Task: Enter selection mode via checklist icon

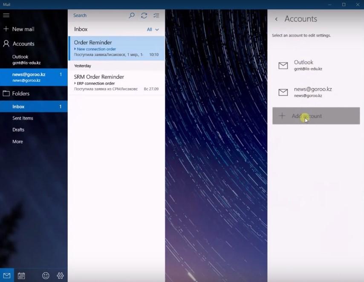Action: coord(156,15)
